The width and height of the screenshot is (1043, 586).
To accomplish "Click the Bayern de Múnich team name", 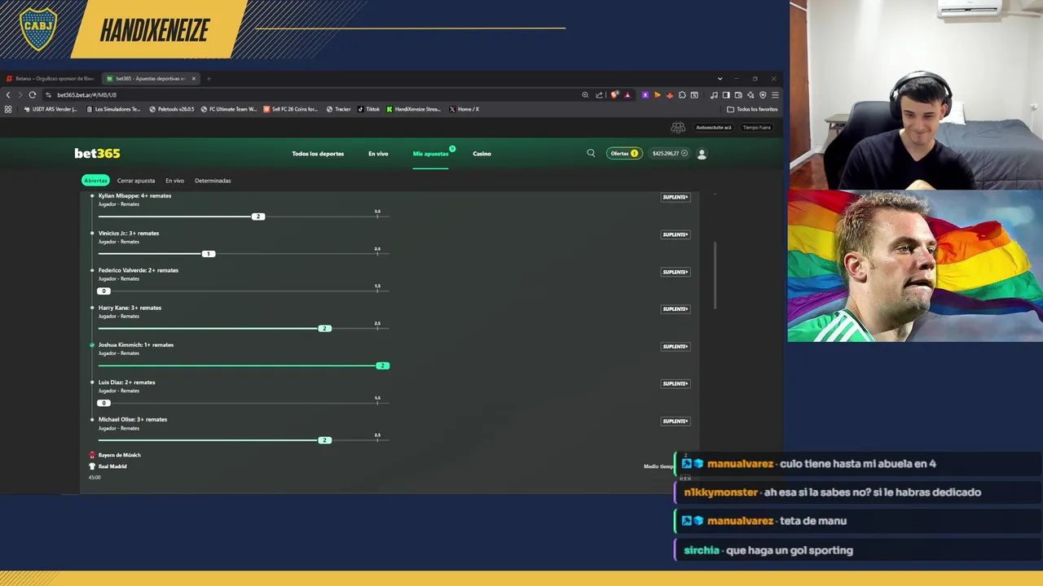I will coord(119,455).
